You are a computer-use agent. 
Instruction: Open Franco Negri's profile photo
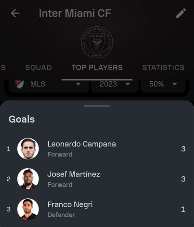click(28, 209)
